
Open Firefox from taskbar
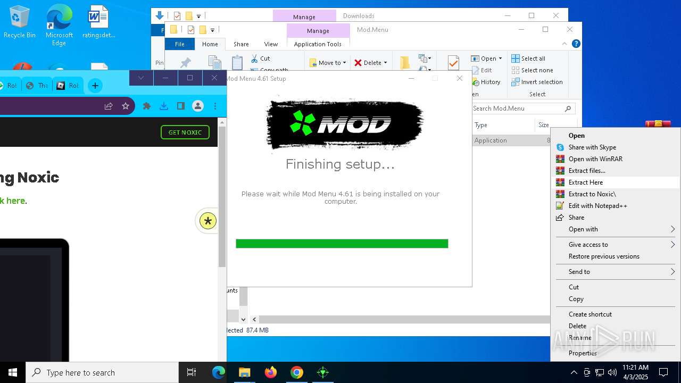(271, 372)
